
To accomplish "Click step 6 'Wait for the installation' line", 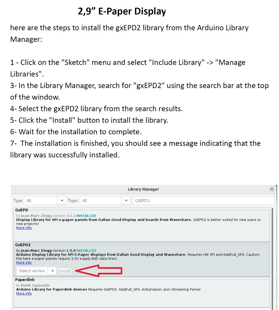I will point(76,132).
